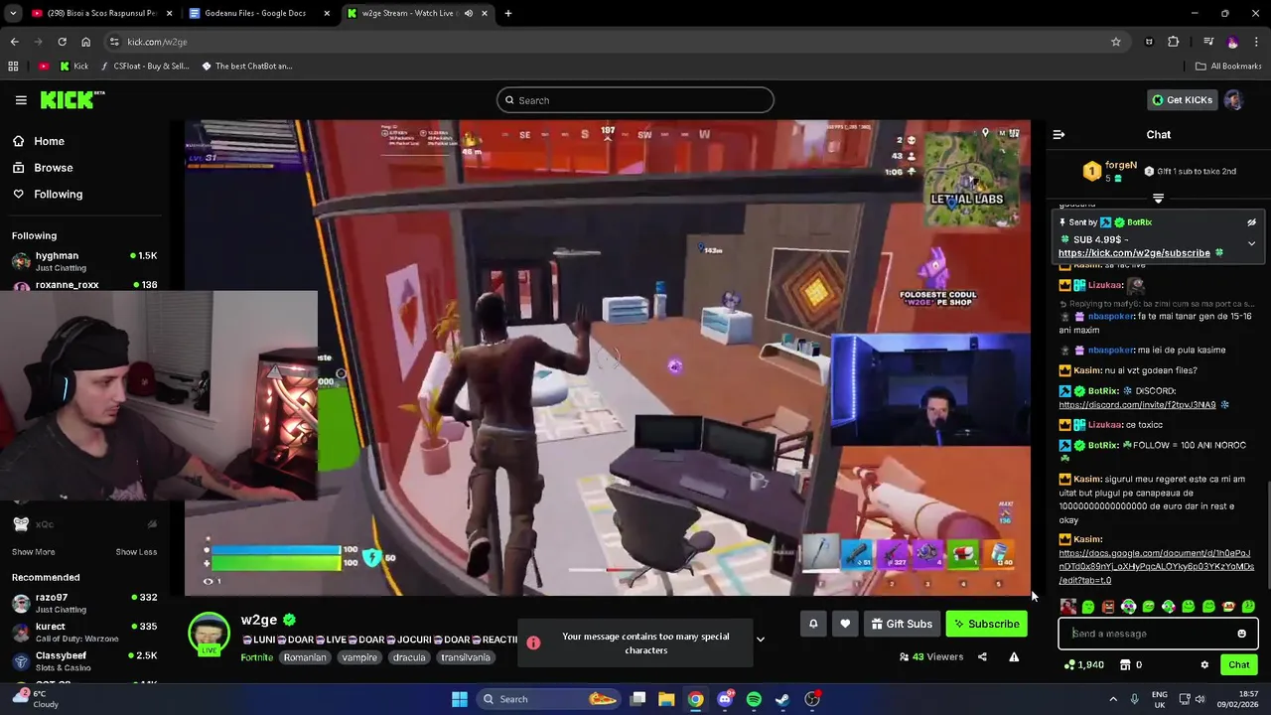1271x715 pixels.
Task: Open the Google Docs link from Kasim
Action: 1156,567
